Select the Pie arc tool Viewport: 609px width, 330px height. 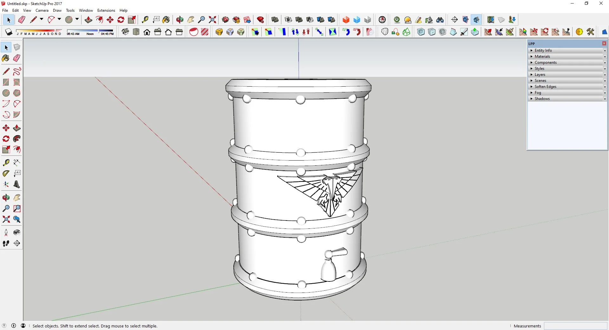point(17,115)
